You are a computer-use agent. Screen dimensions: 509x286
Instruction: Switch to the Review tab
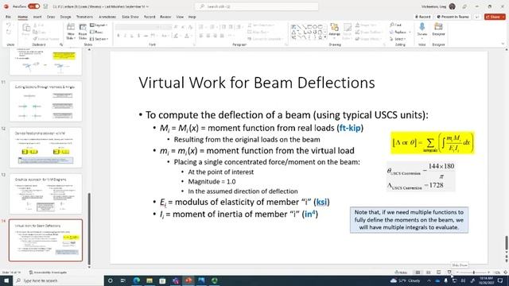point(165,17)
